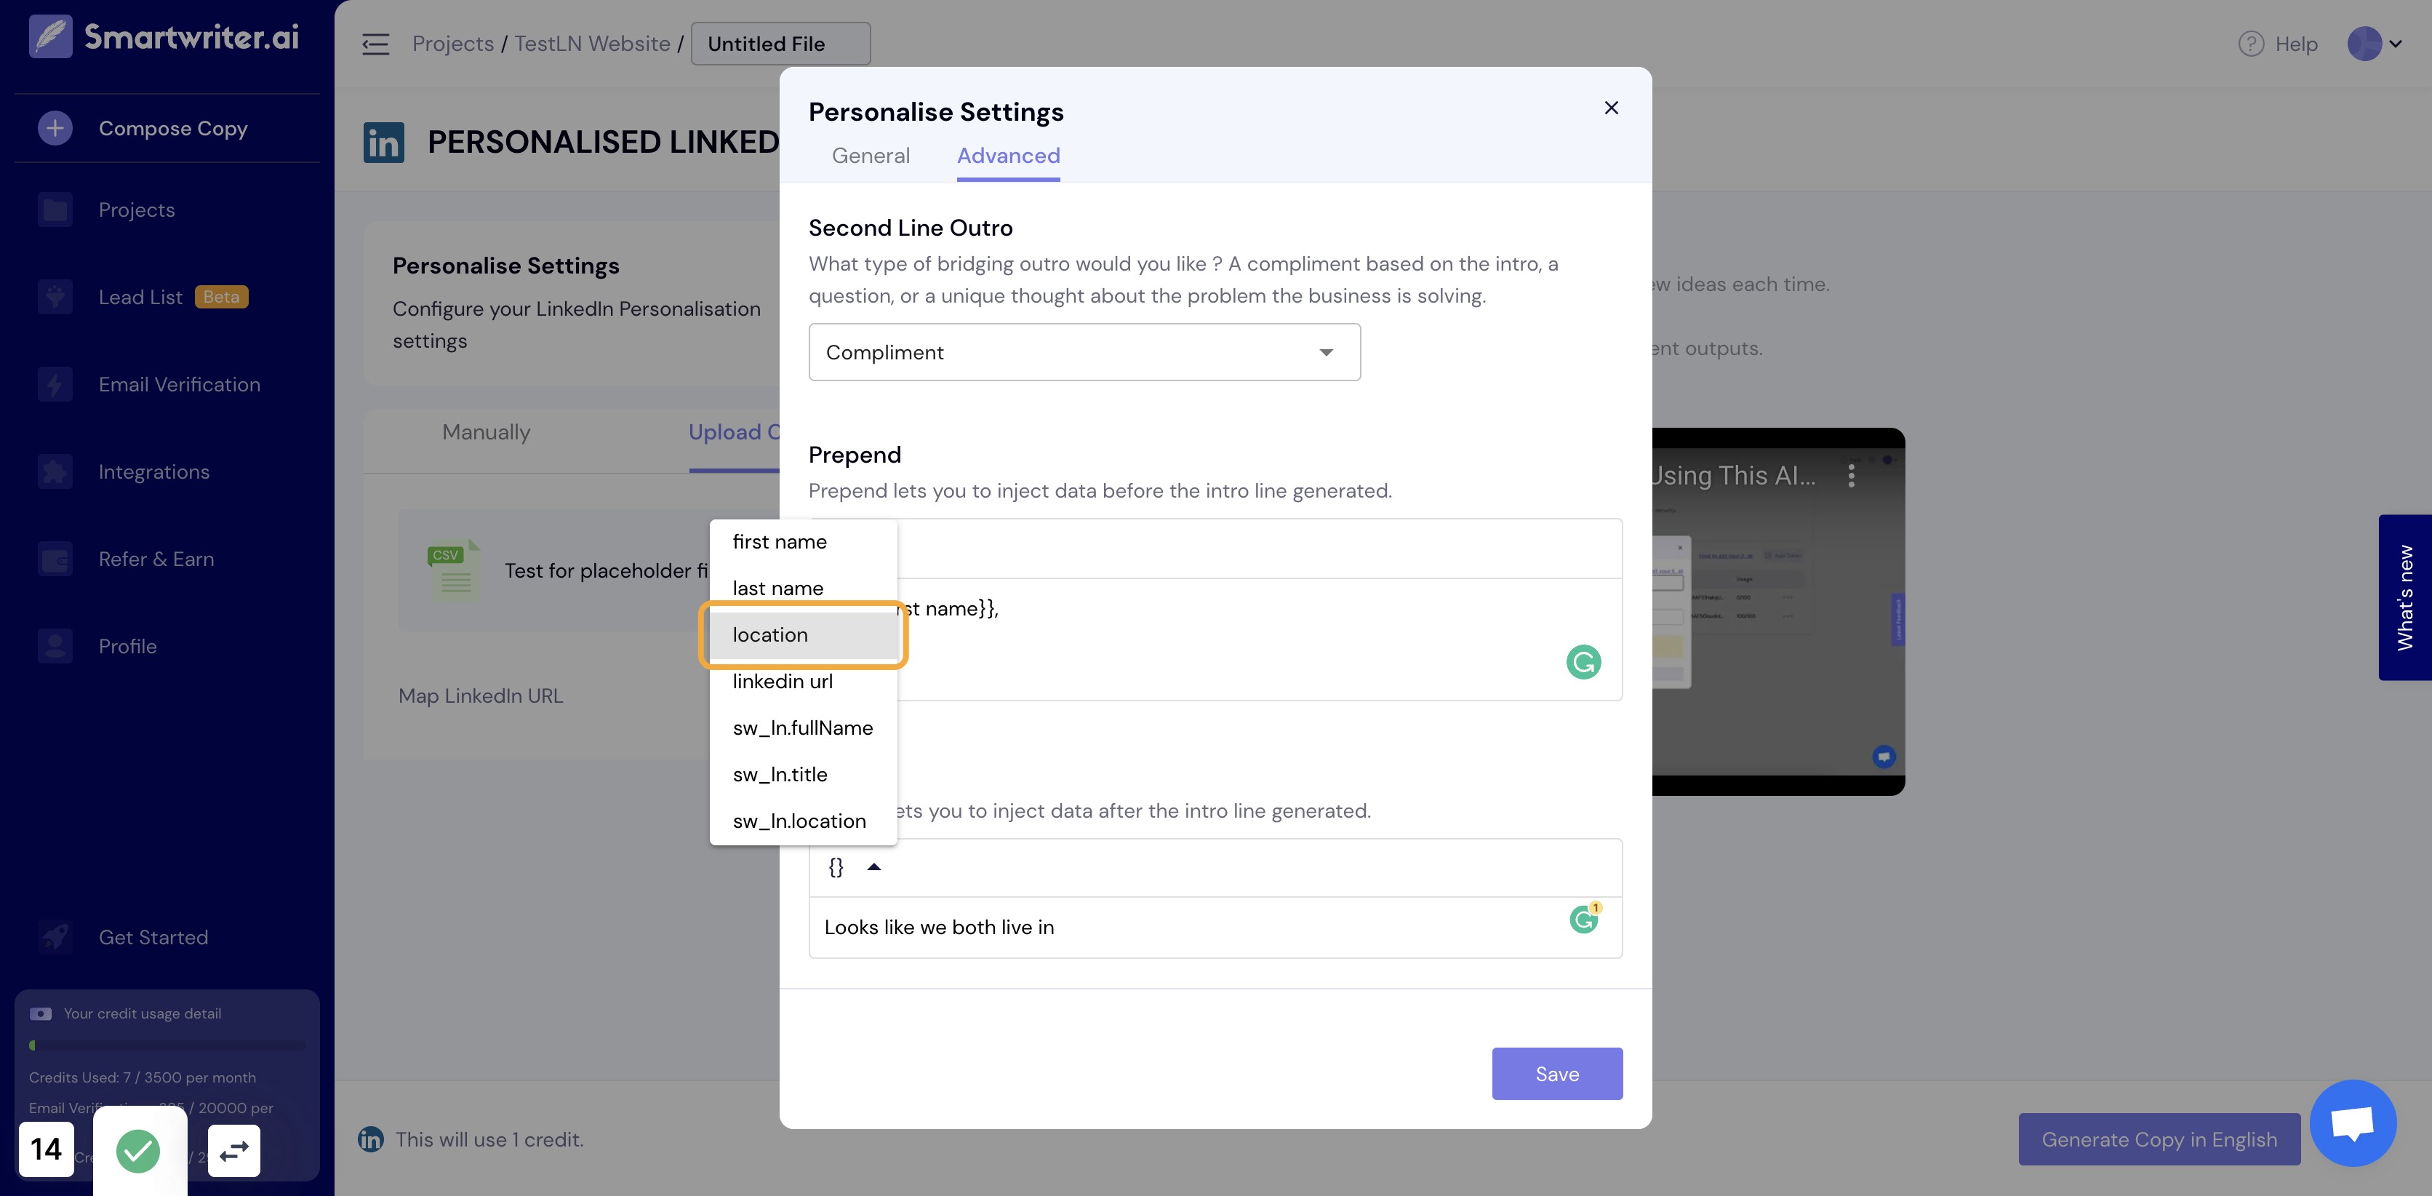Screen dimensions: 2432x1196
Task: Open the user avatar dropdown chevron
Action: (2395, 44)
